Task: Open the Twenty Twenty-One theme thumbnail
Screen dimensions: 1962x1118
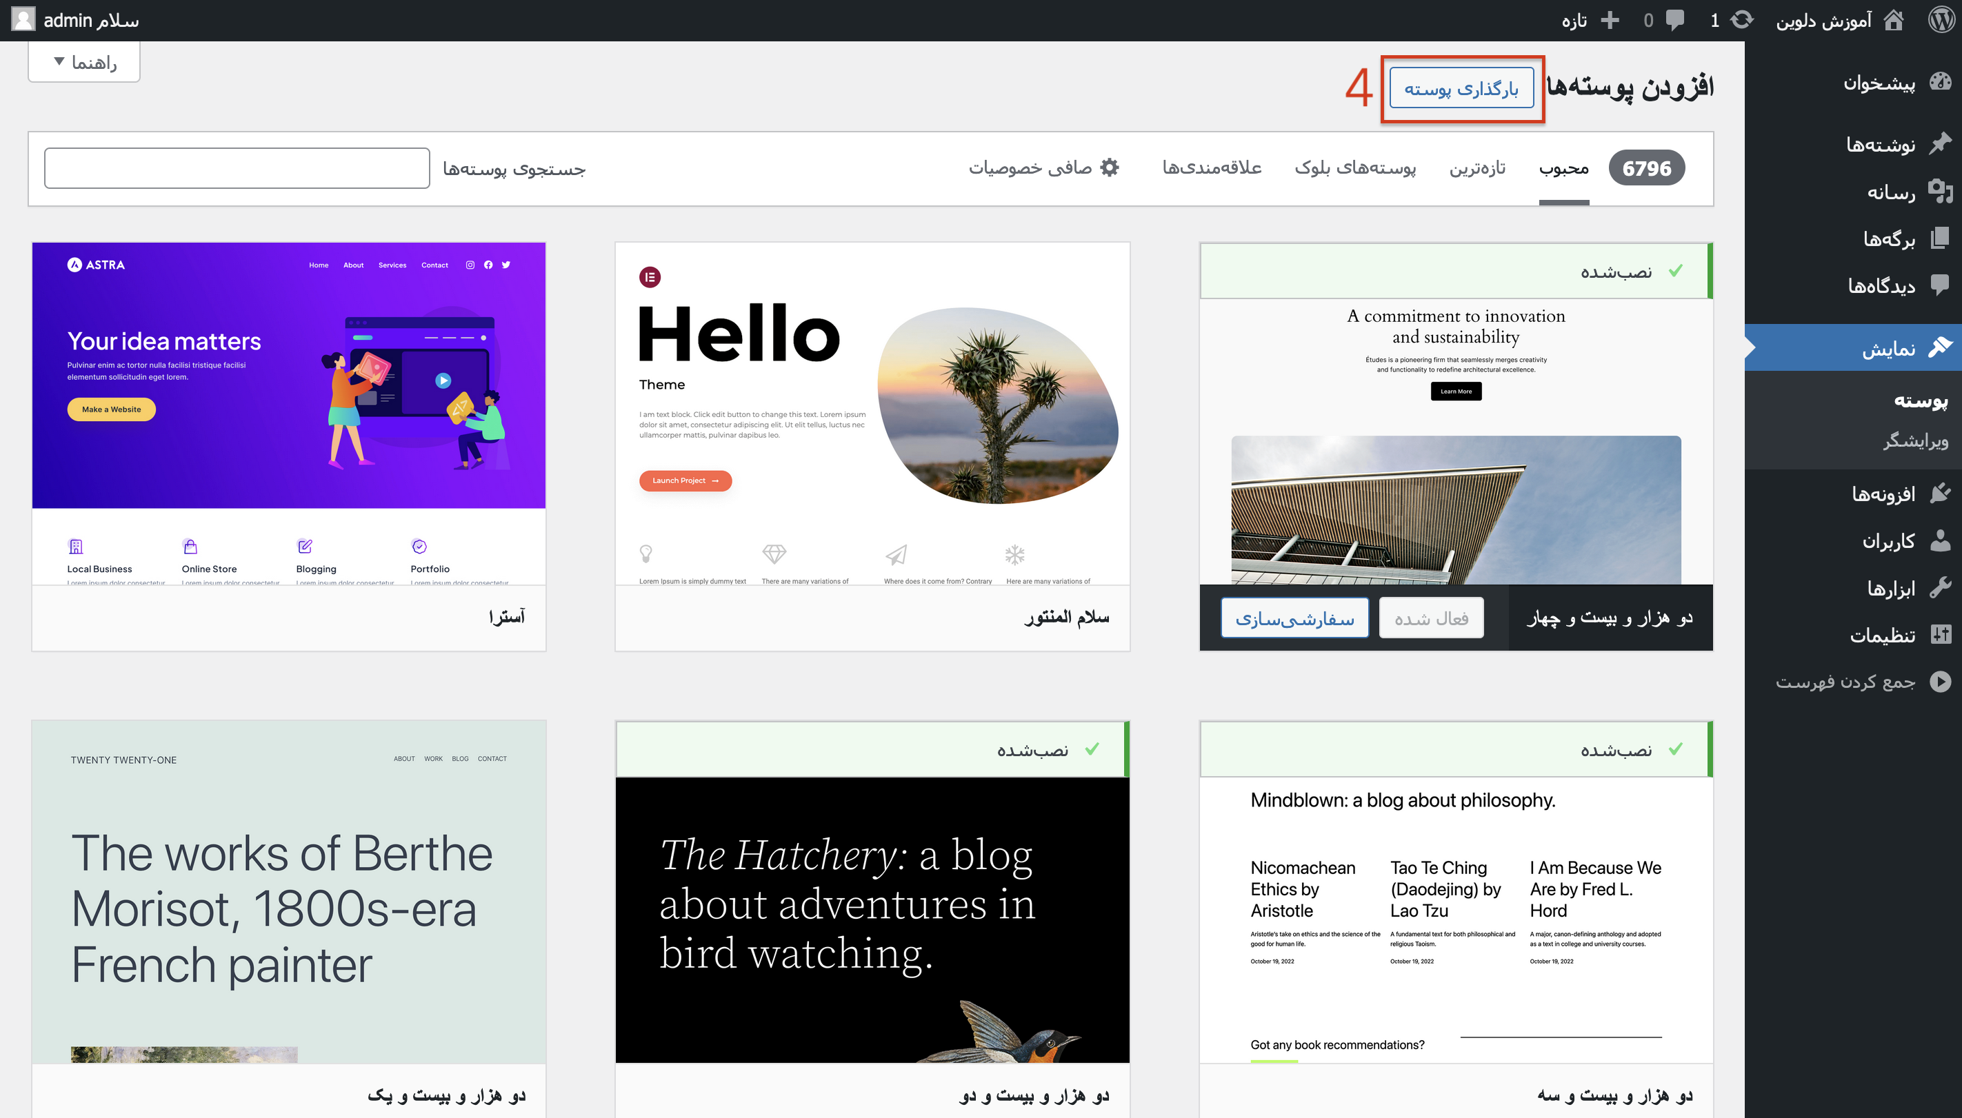Action: (x=289, y=892)
